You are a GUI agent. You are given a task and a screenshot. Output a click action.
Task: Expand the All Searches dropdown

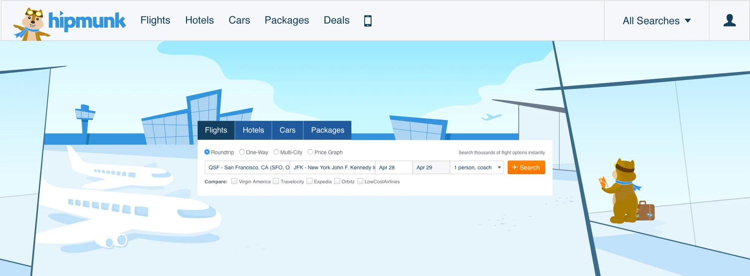coord(657,21)
